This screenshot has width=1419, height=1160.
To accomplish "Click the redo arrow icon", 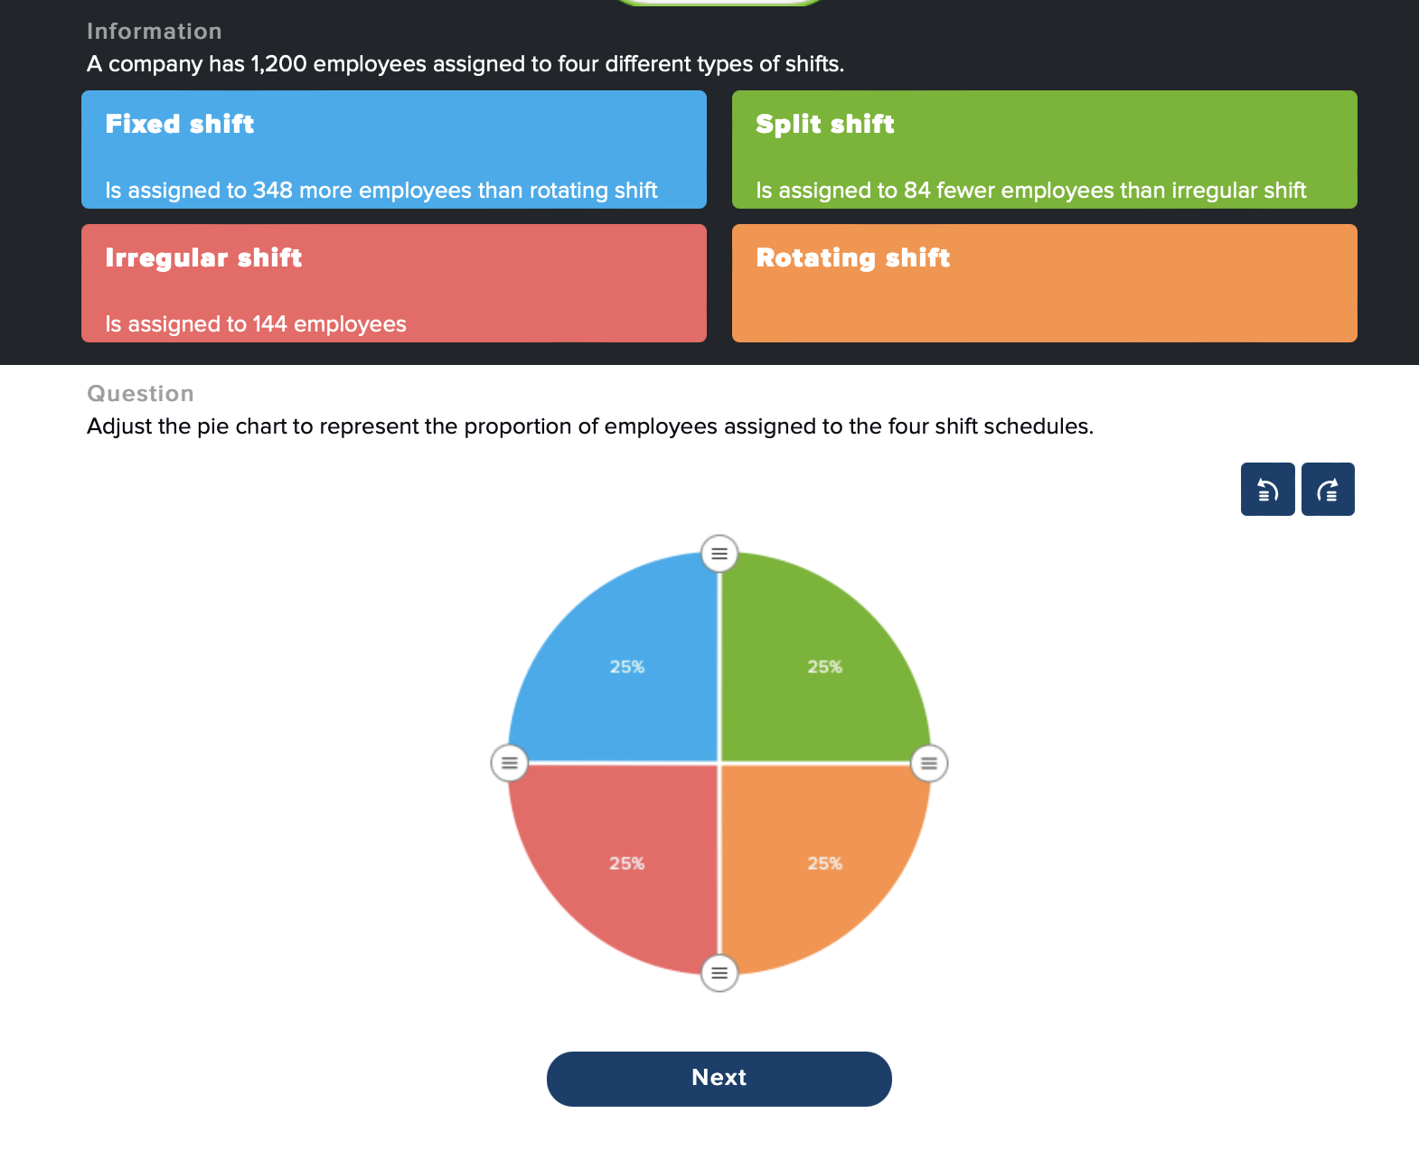I will (x=1327, y=489).
